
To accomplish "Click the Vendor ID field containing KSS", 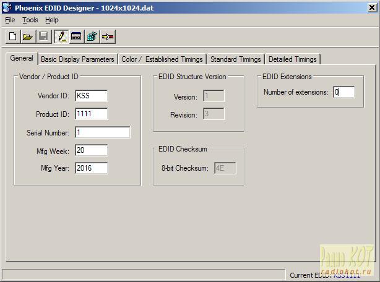I will tap(92, 96).
